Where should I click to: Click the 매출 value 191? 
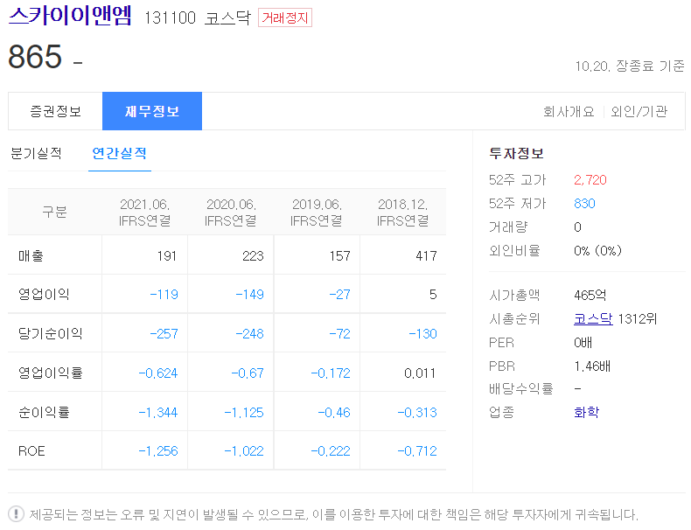pyautogui.click(x=167, y=256)
